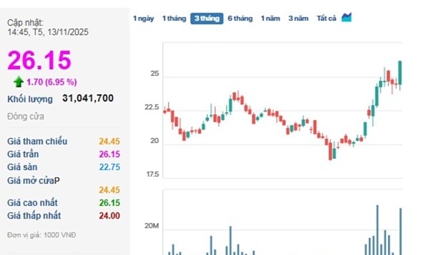Click the Giá sàn value 22.75
Screen dimensions: 426x255
tap(110, 167)
